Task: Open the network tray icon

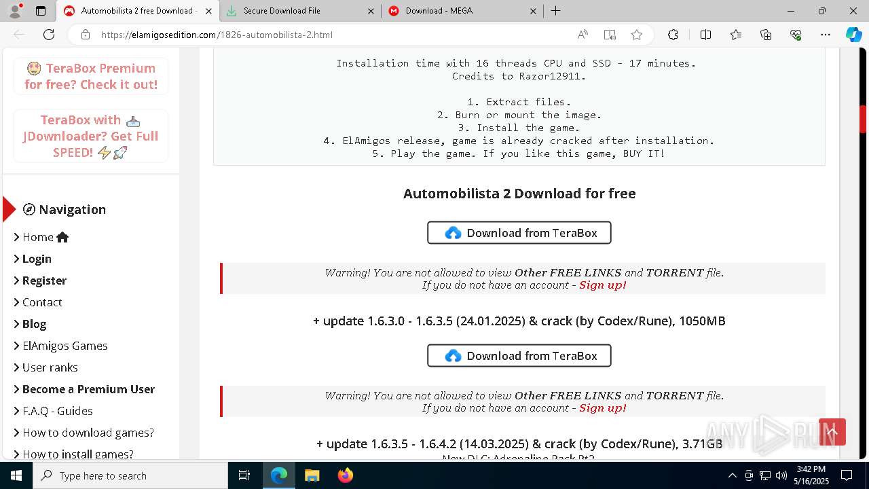Action: tap(765, 475)
